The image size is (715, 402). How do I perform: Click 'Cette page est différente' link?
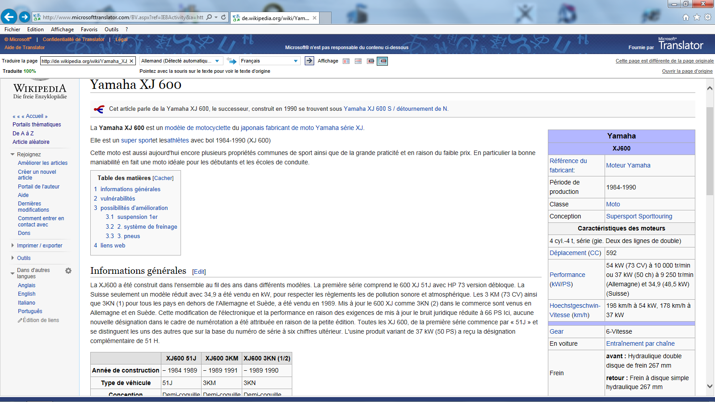pyautogui.click(x=665, y=61)
